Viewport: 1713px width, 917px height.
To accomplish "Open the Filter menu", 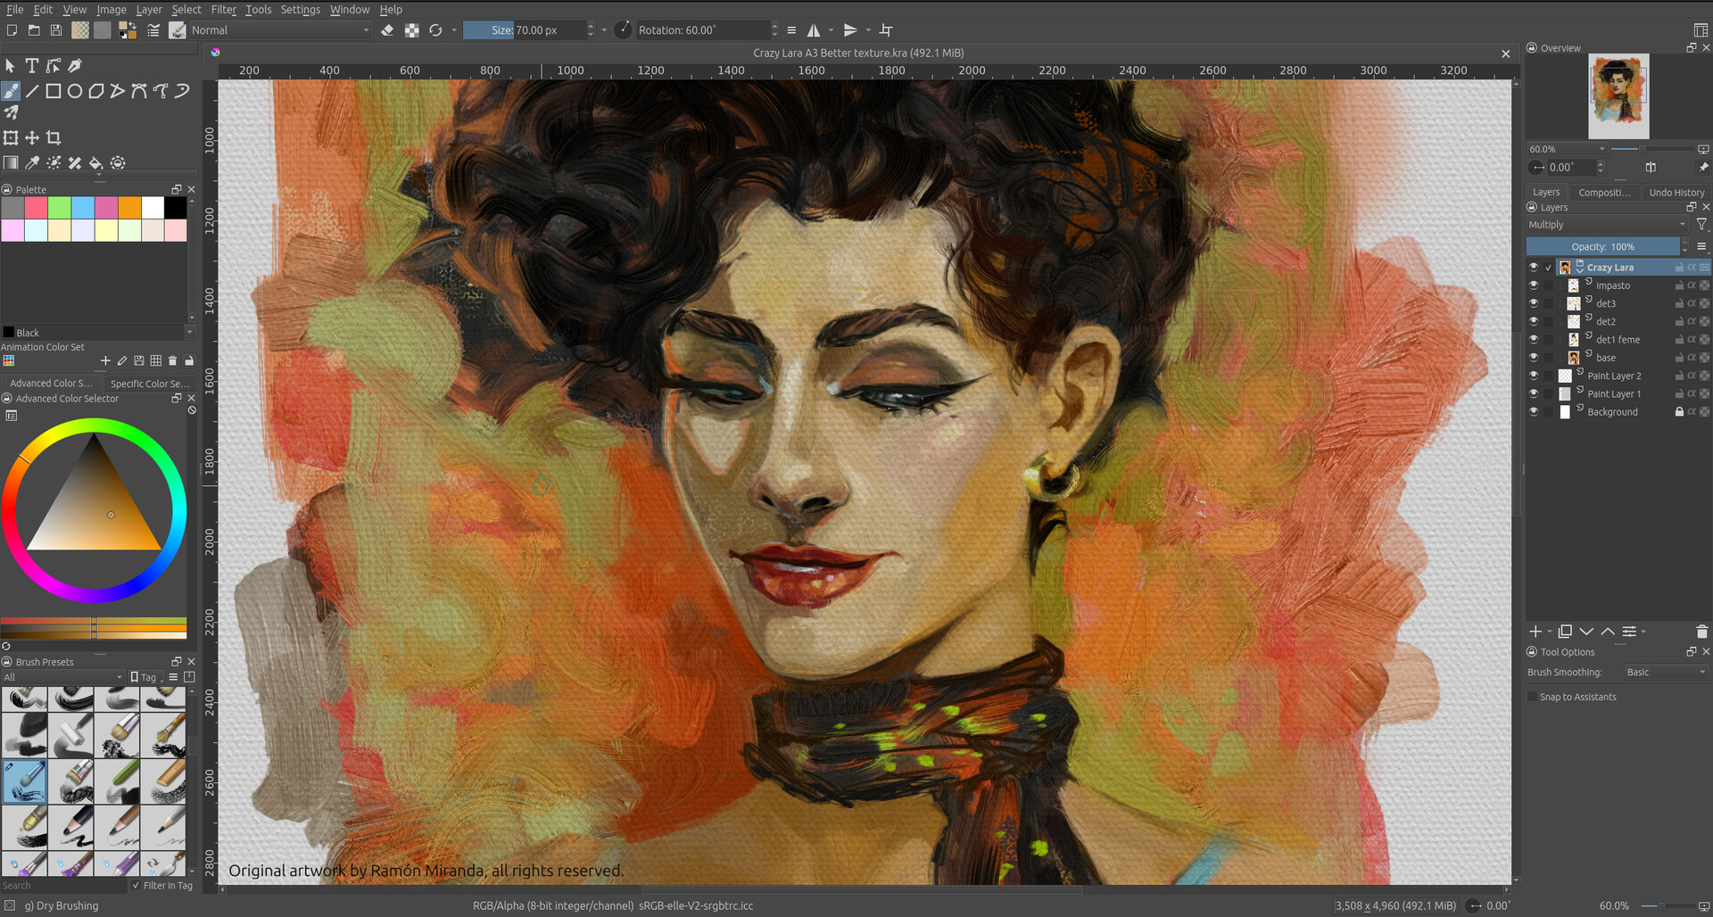I will click(x=222, y=9).
